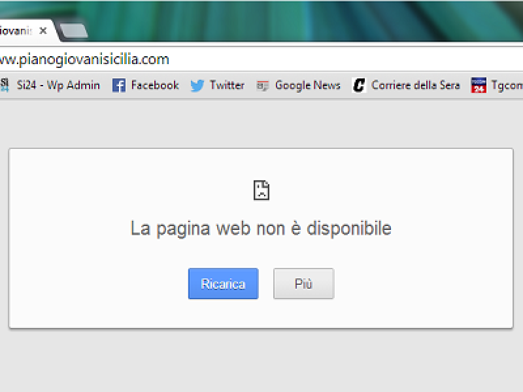The width and height of the screenshot is (523, 392).
Task: Visit the 'Corriere della Sera' bookmark label
Action: [415, 85]
